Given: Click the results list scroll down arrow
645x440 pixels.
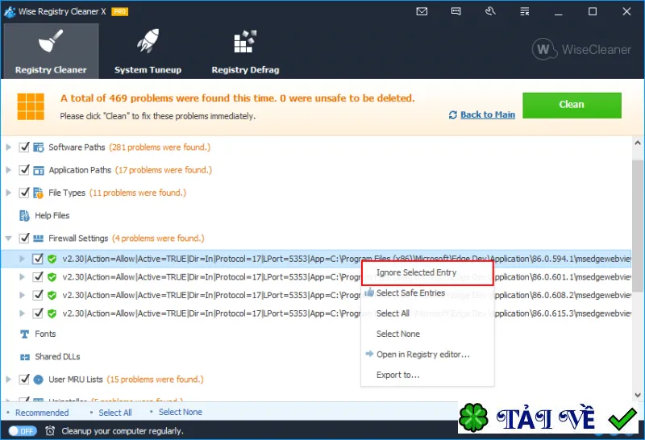Looking at the screenshot, I should 638,395.
